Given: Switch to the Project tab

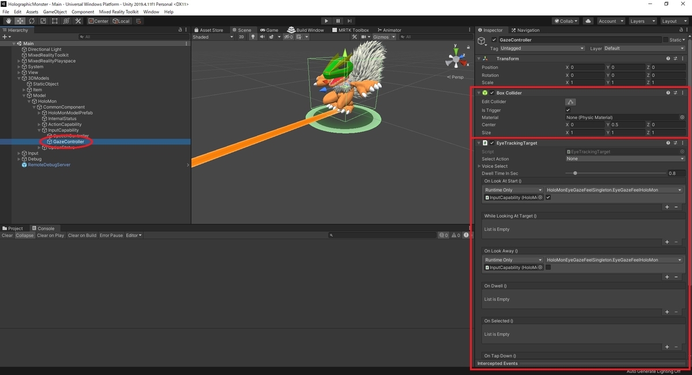Looking at the screenshot, I should pos(13,228).
